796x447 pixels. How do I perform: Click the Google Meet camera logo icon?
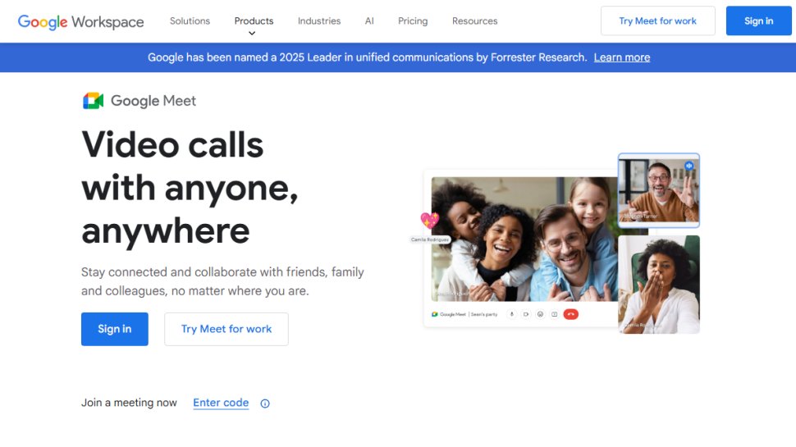[93, 100]
